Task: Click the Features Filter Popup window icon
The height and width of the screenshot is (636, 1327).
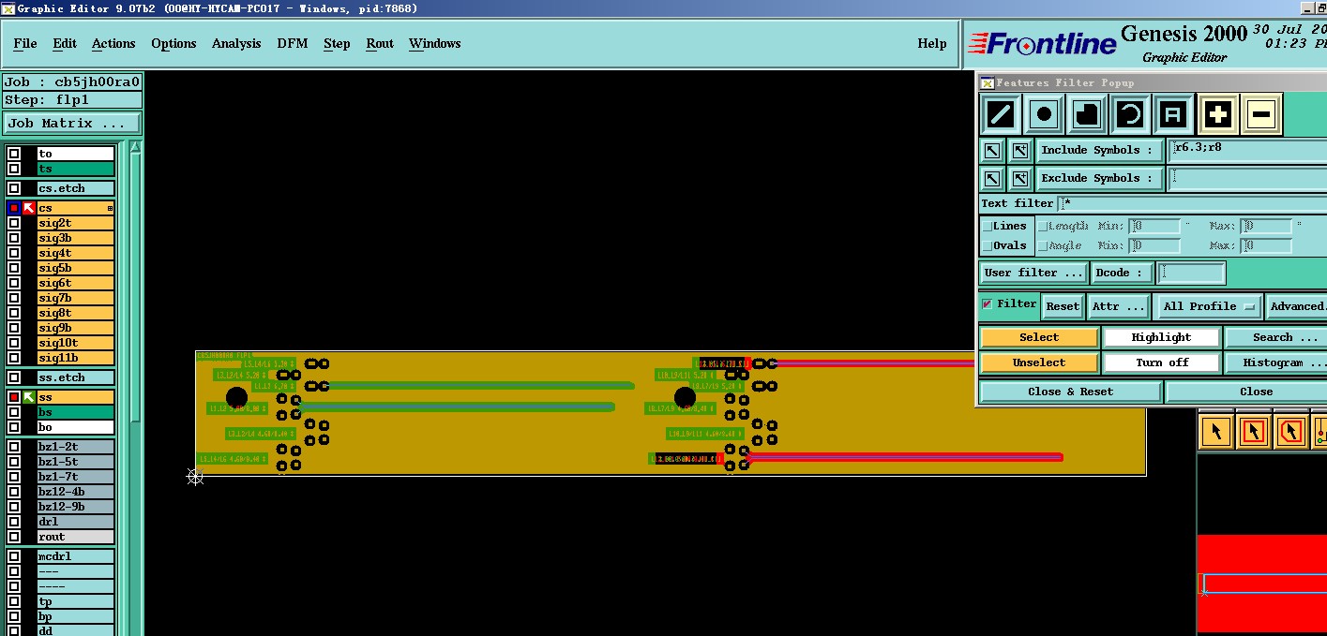Action: [987, 82]
